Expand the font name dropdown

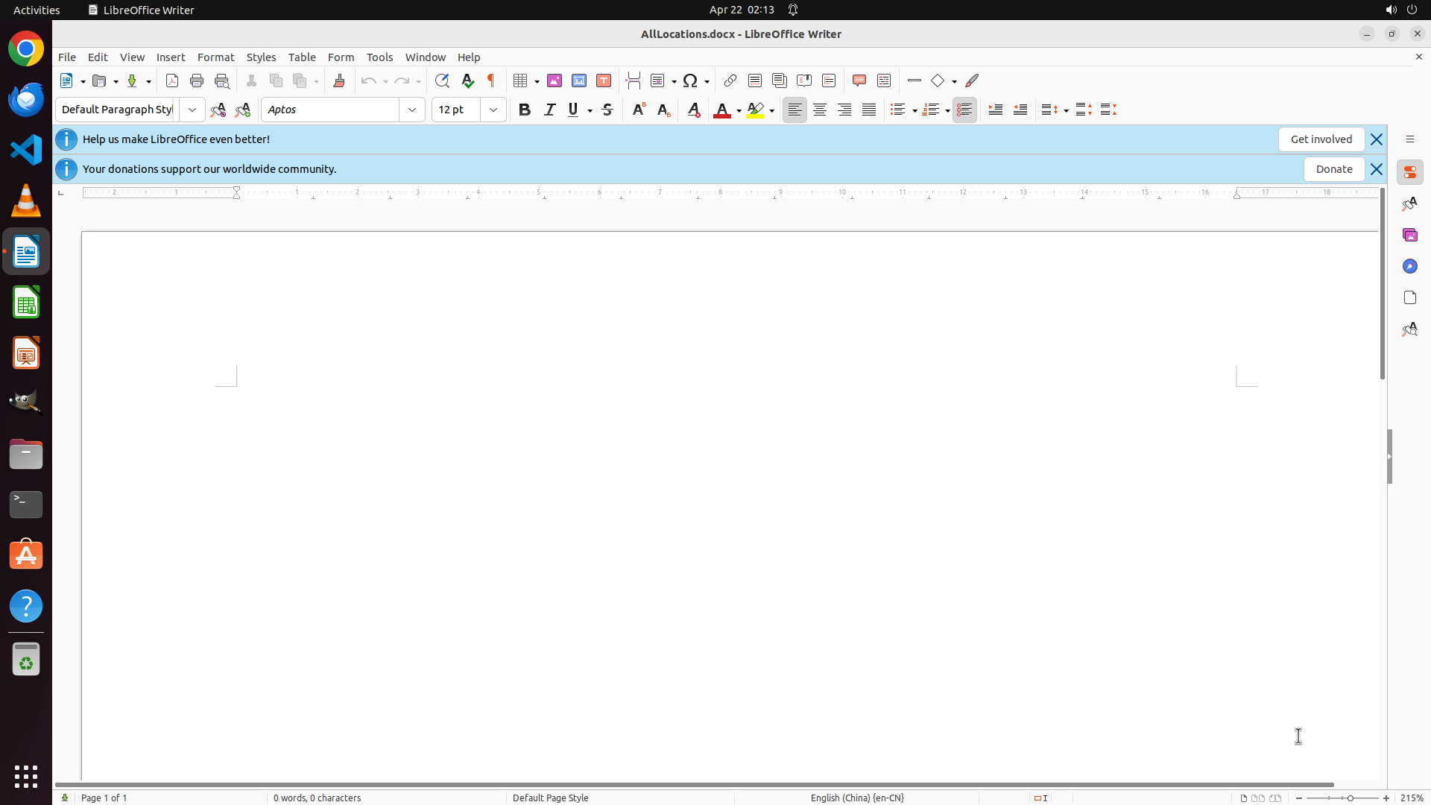pyautogui.click(x=412, y=110)
